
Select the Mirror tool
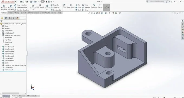(x=85, y=10)
